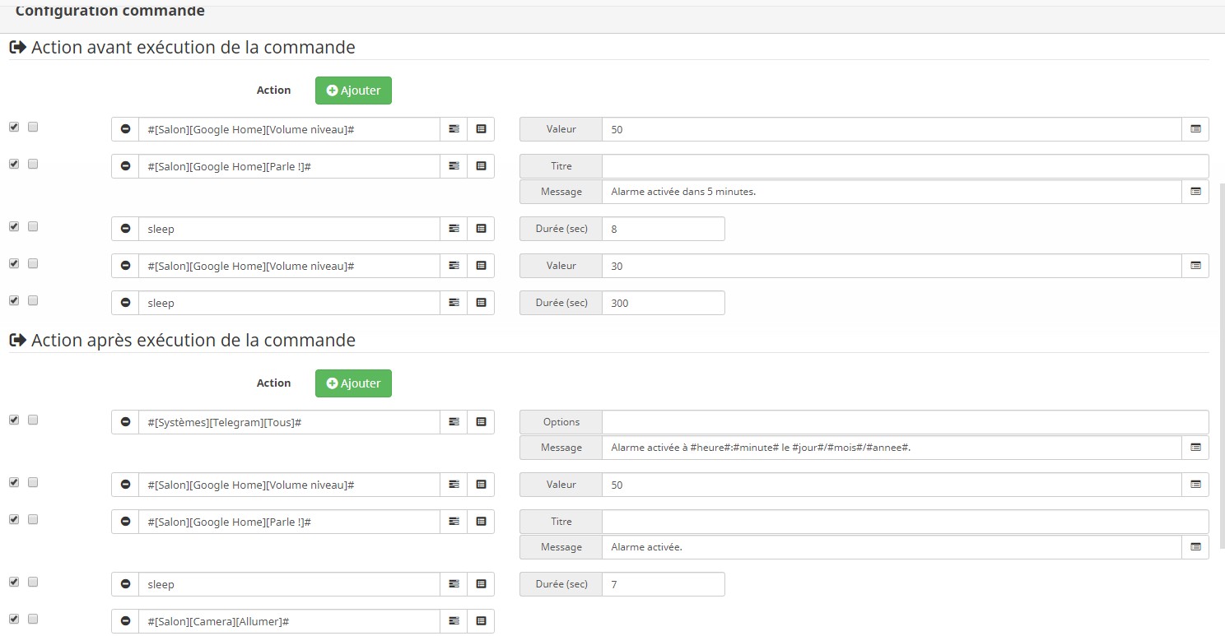Open the list icon beside sleep 300 action

481,303
